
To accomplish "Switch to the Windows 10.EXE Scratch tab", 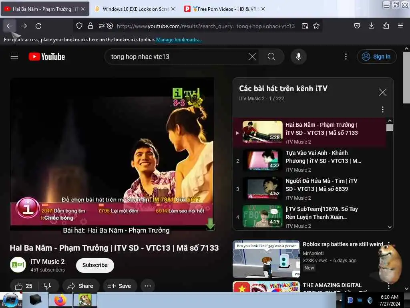I will click(135, 9).
